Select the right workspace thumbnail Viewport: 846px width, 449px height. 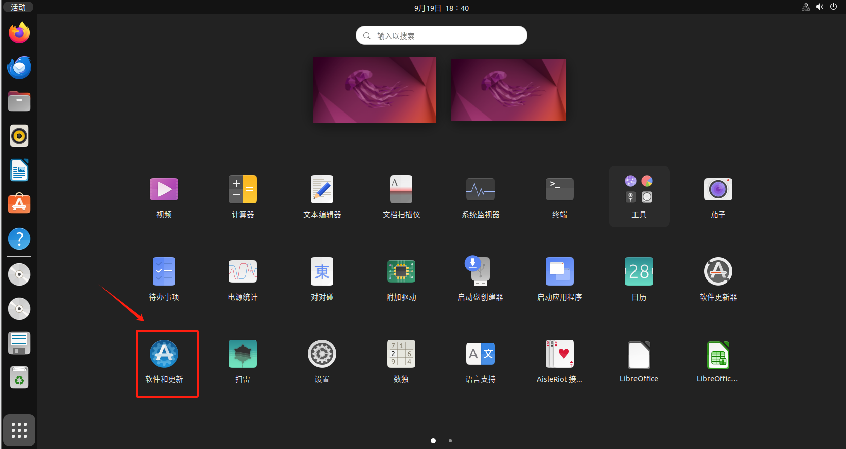(509, 90)
